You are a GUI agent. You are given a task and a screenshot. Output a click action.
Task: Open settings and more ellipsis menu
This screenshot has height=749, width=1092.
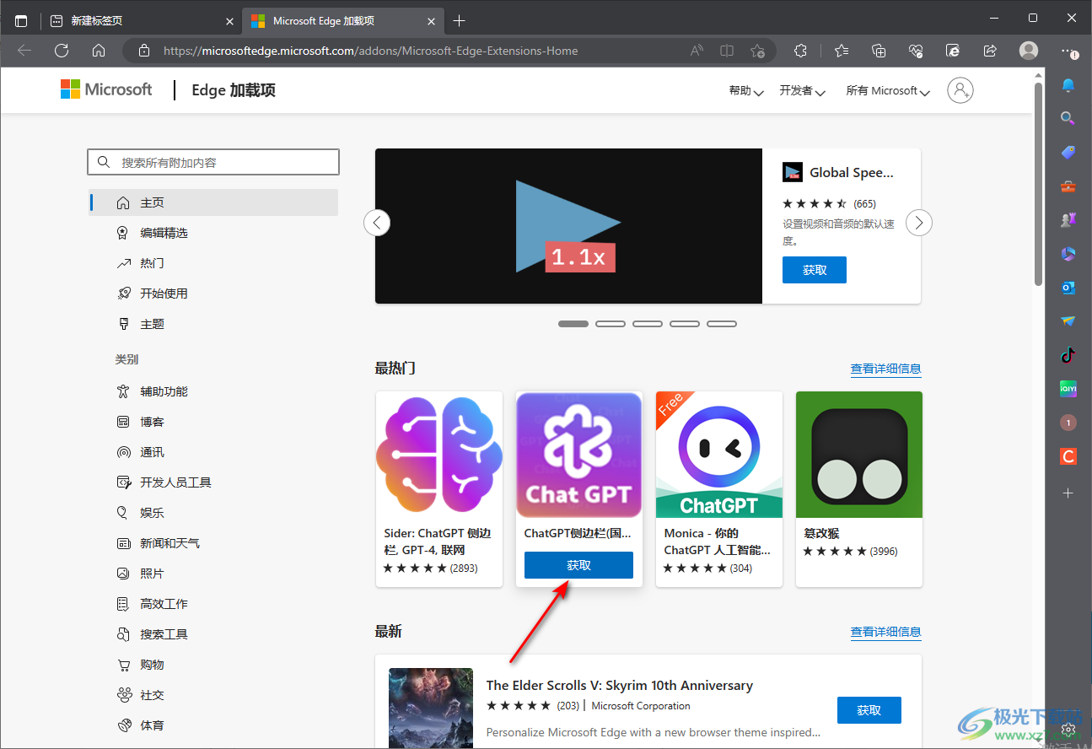1068,51
